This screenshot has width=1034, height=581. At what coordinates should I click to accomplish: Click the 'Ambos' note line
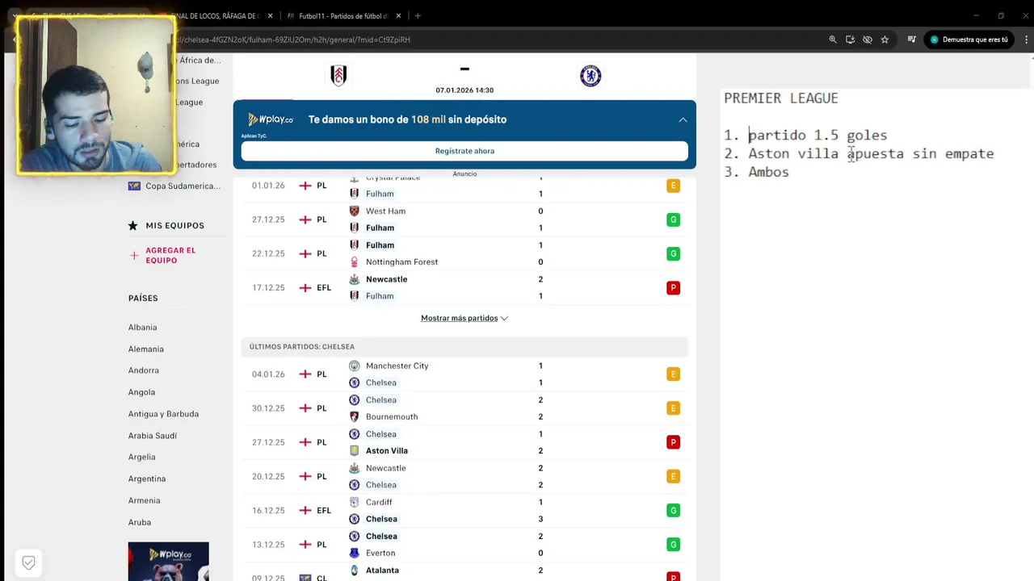768,172
